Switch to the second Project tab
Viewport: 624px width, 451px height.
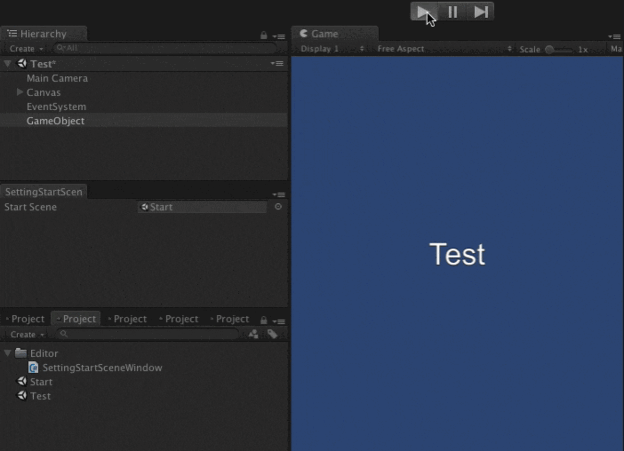(76, 319)
